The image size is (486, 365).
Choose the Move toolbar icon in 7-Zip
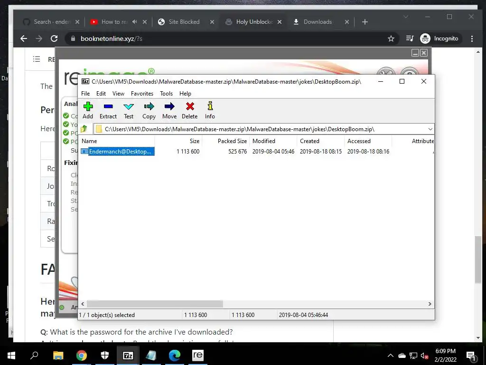[x=169, y=110]
